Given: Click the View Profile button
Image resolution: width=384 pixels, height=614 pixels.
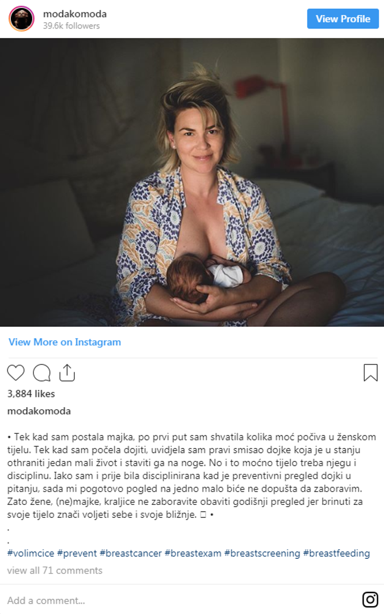Looking at the screenshot, I should 343,19.
